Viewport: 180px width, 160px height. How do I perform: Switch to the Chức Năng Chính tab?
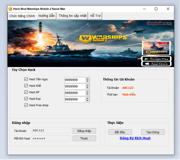tap(22, 16)
